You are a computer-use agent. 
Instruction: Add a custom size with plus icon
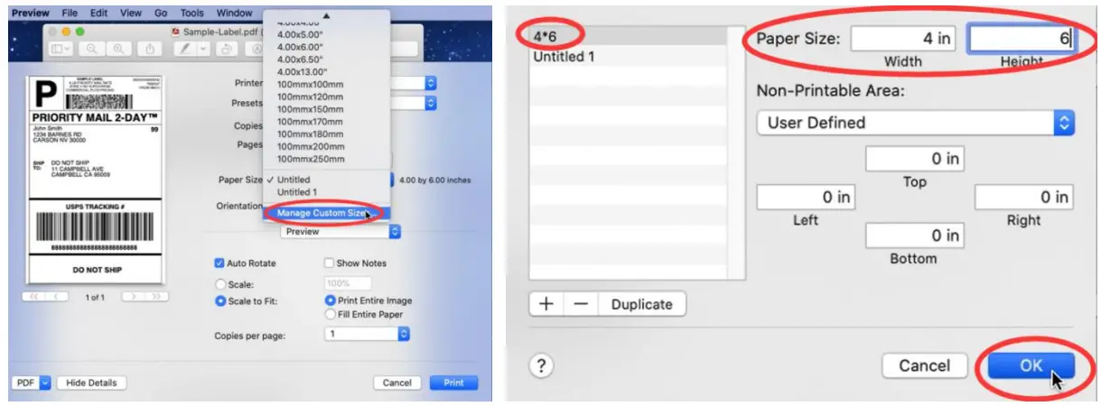pyautogui.click(x=546, y=304)
